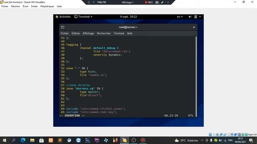Click 'channel default_debug {' on line 46
This screenshot has height=144, width=257.
99,48
